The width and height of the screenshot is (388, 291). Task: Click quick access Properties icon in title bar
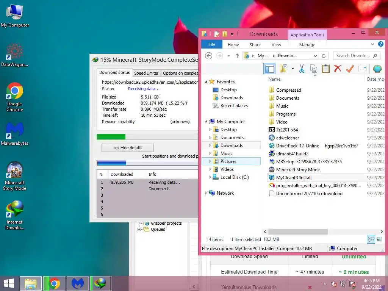point(216,34)
